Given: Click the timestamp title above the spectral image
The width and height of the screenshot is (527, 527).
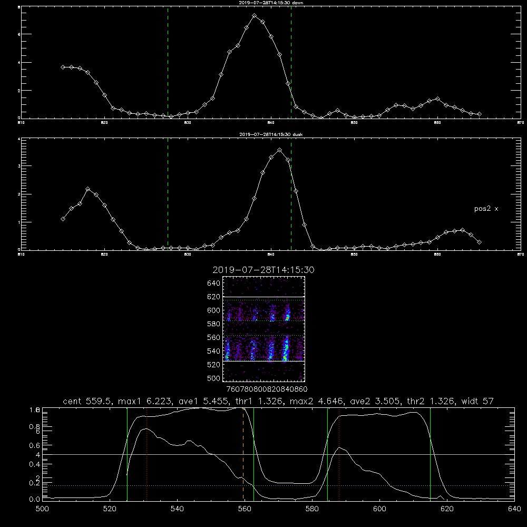Looking at the screenshot, I should coord(263,270).
